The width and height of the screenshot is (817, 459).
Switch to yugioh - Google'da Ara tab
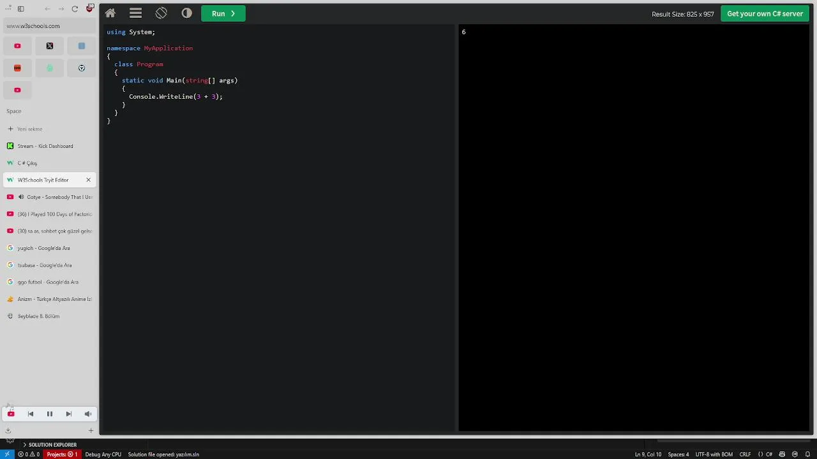[x=50, y=248]
